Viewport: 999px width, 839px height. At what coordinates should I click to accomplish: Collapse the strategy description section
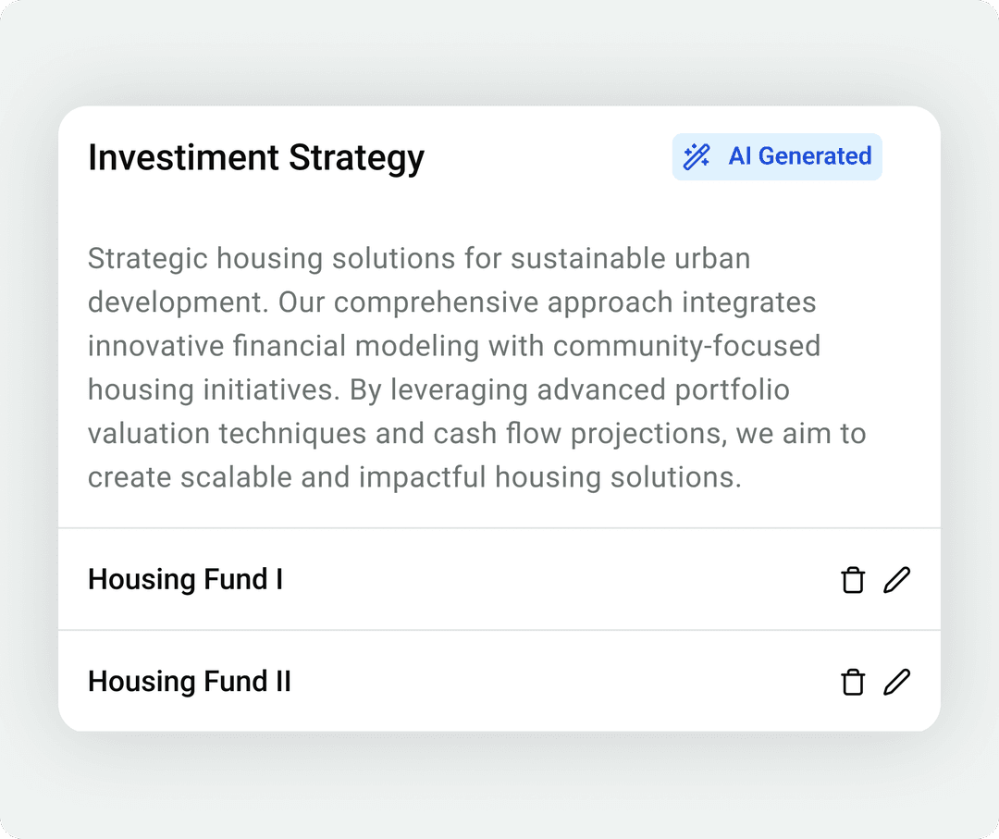tap(476, 367)
